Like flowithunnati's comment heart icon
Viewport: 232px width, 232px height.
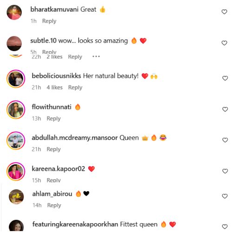coord(225,109)
